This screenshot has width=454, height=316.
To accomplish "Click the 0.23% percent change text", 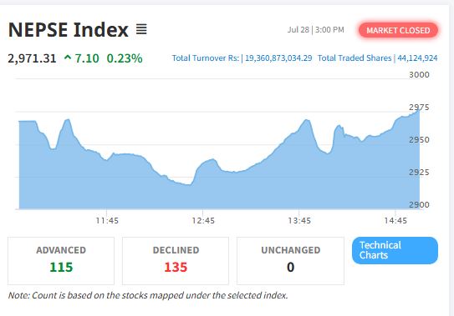I will [125, 58].
